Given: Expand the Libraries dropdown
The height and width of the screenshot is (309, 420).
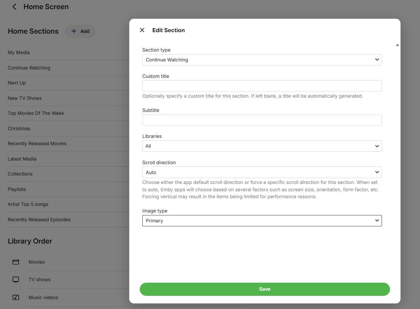Looking at the screenshot, I should pyautogui.click(x=262, y=146).
